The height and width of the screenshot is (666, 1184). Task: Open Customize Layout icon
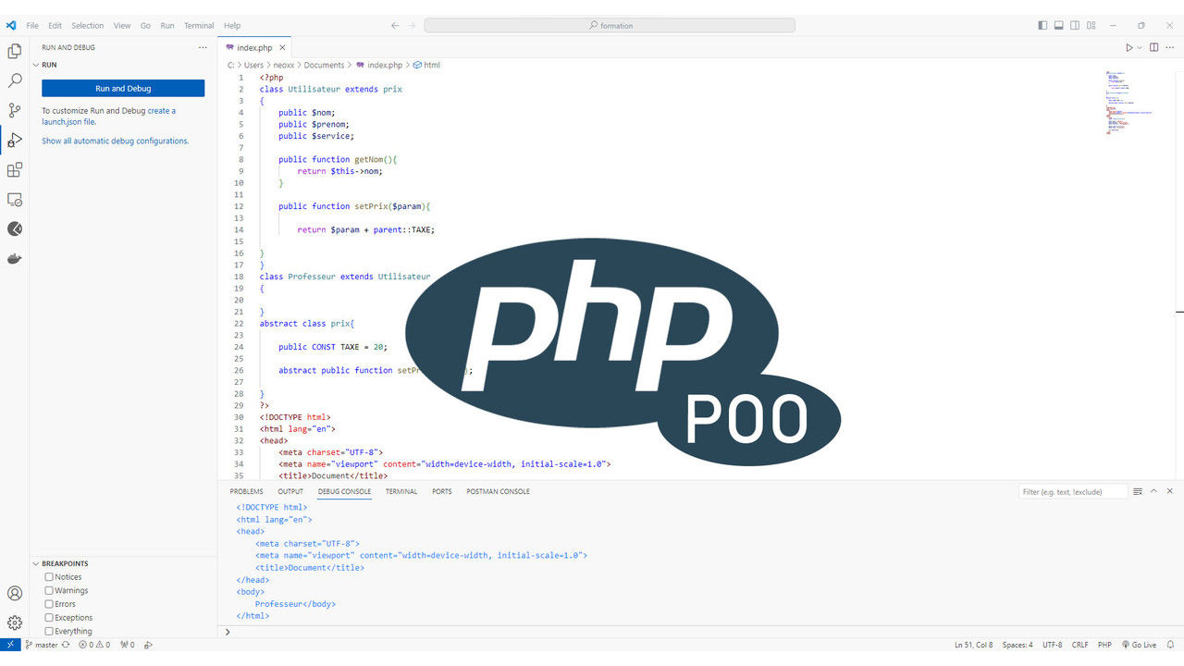pyautogui.click(x=1092, y=25)
